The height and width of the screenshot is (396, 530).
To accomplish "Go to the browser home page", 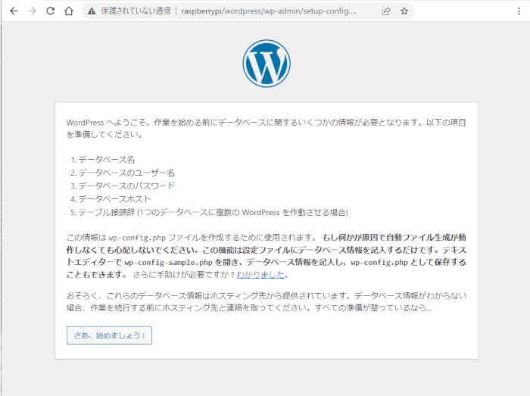I will [69, 11].
